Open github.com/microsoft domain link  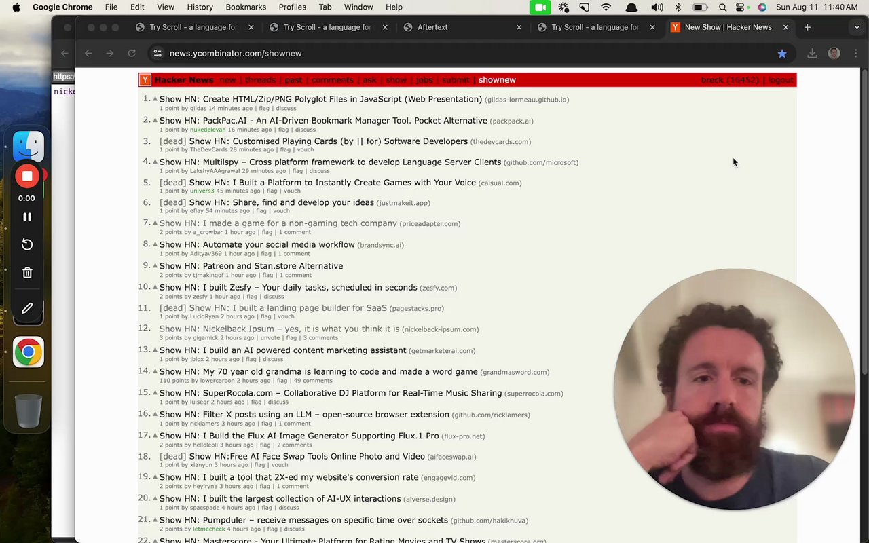pos(541,163)
